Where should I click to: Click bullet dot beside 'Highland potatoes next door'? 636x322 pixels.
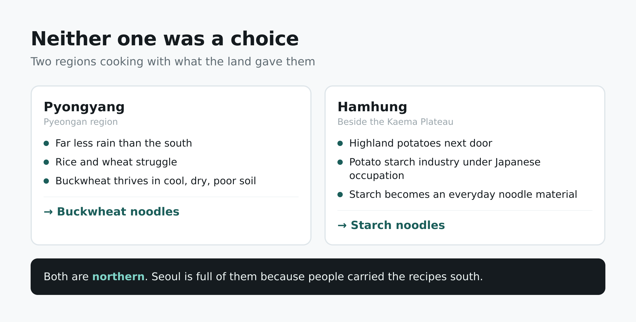tap(340, 143)
